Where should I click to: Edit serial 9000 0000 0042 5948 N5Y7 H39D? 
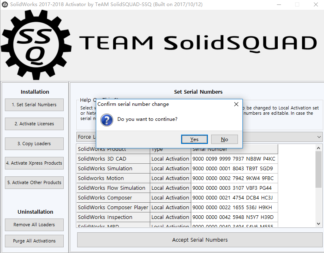point(235,217)
